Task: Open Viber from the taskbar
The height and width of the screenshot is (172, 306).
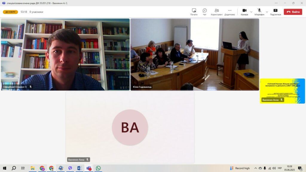Action: [x=70, y=168]
